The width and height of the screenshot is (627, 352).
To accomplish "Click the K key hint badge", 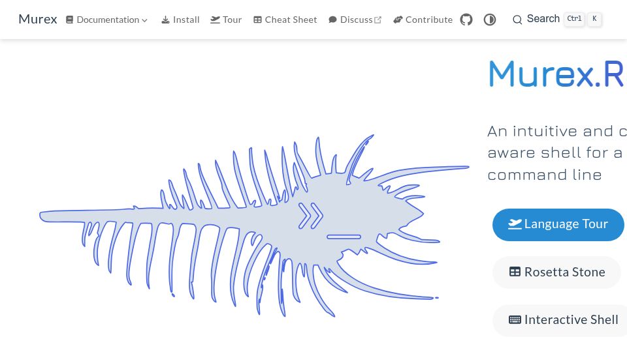I will (x=594, y=19).
